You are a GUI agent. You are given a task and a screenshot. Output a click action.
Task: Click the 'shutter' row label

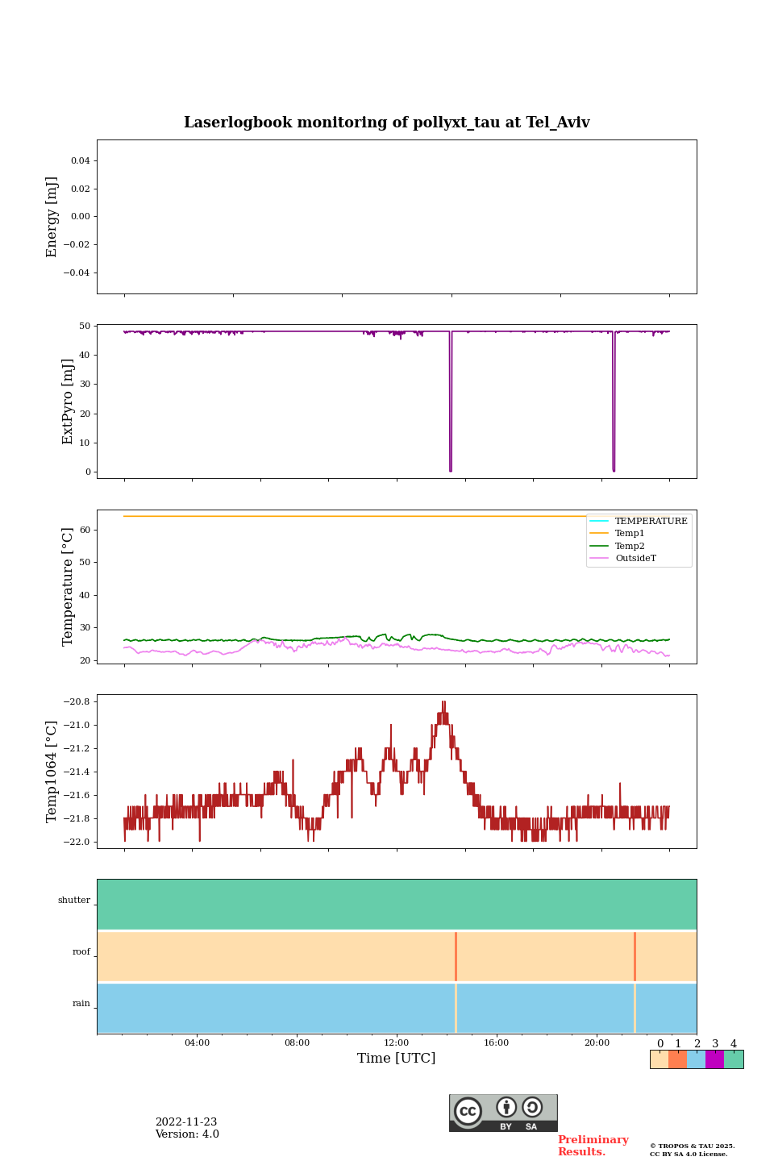coord(74,901)
